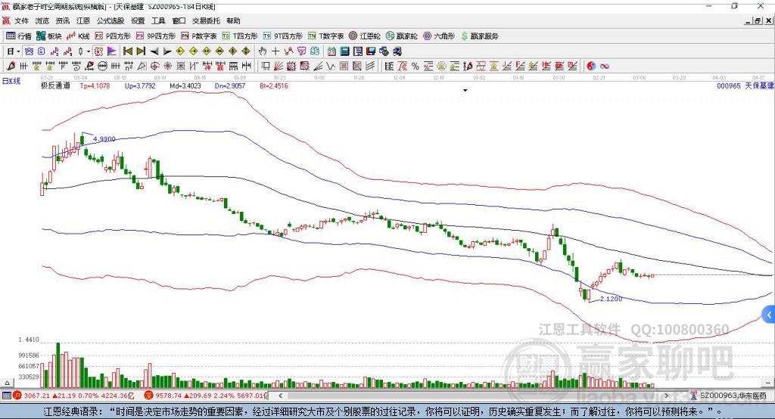Image resolution: width=775 pixels, height=419 pixels.
Task: Click the Tp=4.1078 channel value
Action: (x=95, y=85)
